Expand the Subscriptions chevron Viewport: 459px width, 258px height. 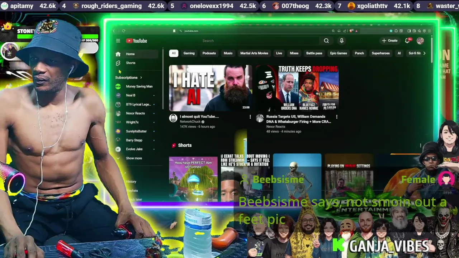point(141,77)
